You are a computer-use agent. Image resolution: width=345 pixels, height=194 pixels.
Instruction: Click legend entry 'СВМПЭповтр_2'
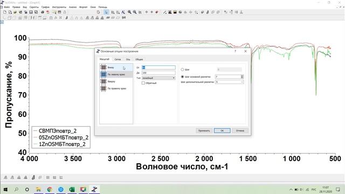tap(58, 131)
